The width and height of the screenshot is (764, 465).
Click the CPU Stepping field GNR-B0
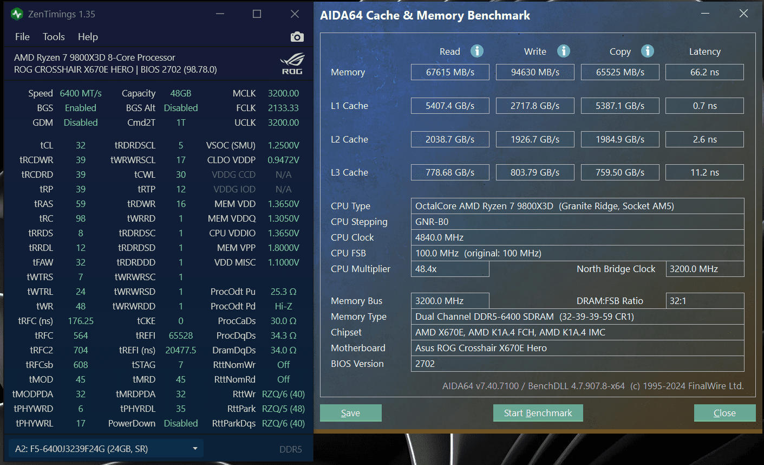pos(578,222)
